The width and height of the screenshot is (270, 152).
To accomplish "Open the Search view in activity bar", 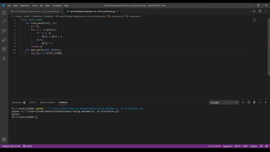I will tap(4, 22).
